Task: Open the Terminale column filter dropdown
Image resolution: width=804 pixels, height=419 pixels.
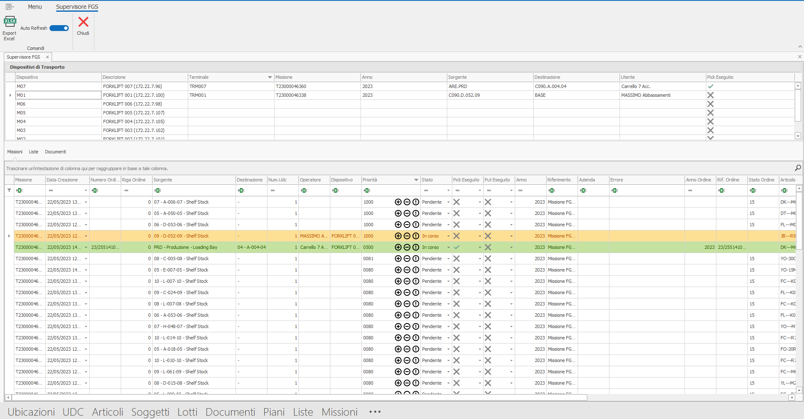Action: 270,77
